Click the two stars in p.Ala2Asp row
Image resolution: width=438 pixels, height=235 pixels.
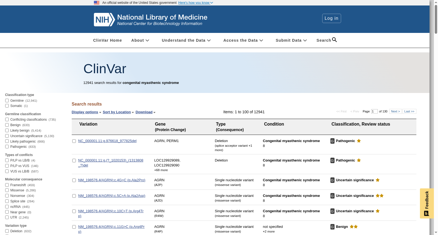pos(380,196)
